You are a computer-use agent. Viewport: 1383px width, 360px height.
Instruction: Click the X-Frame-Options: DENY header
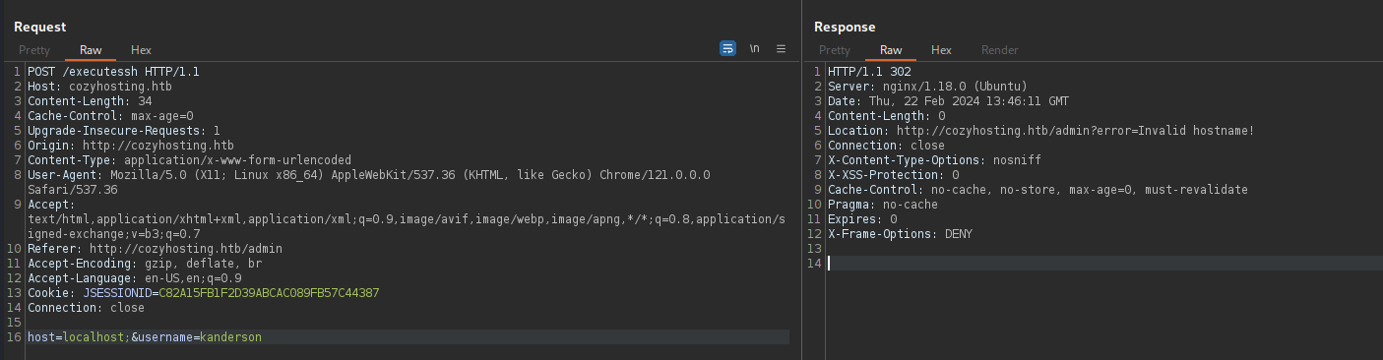coord(900,234)
